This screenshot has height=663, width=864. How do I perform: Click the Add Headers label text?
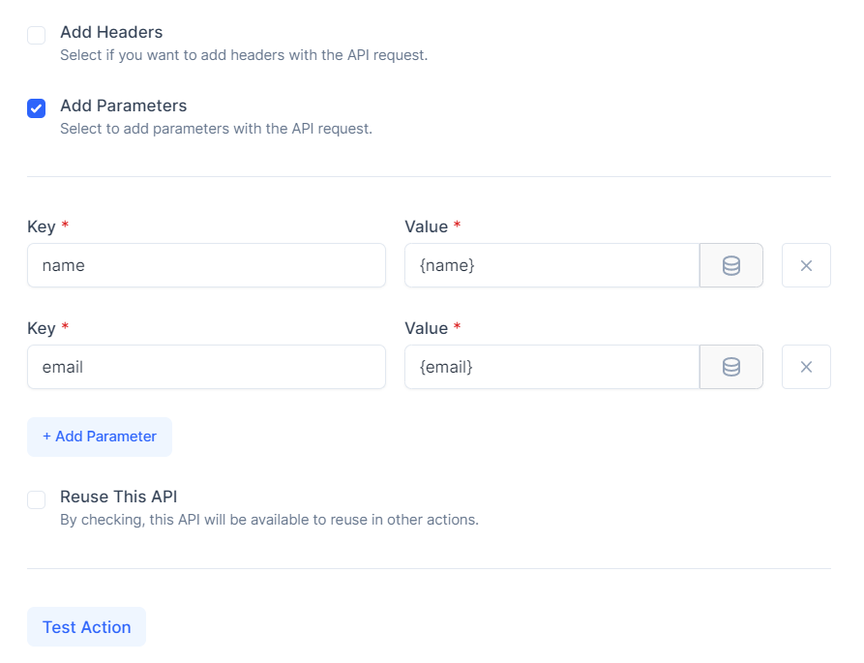pos(111,32)
